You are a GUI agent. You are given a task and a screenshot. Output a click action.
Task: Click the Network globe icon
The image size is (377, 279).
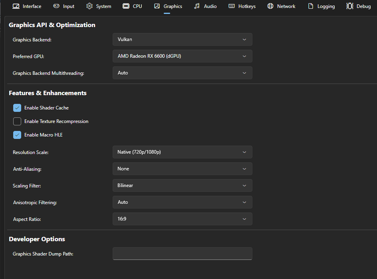(270, 6)
